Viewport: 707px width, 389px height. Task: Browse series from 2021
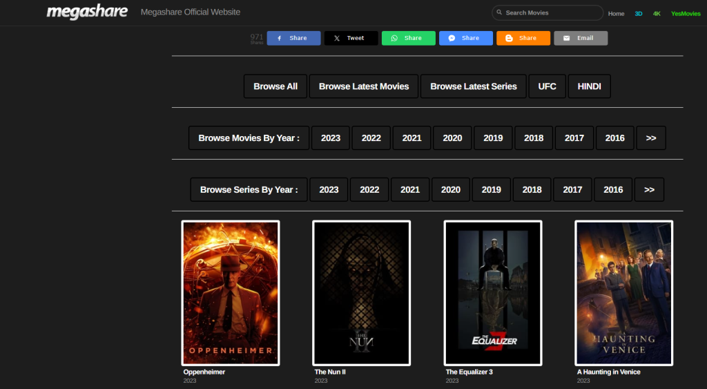[410, 189]
